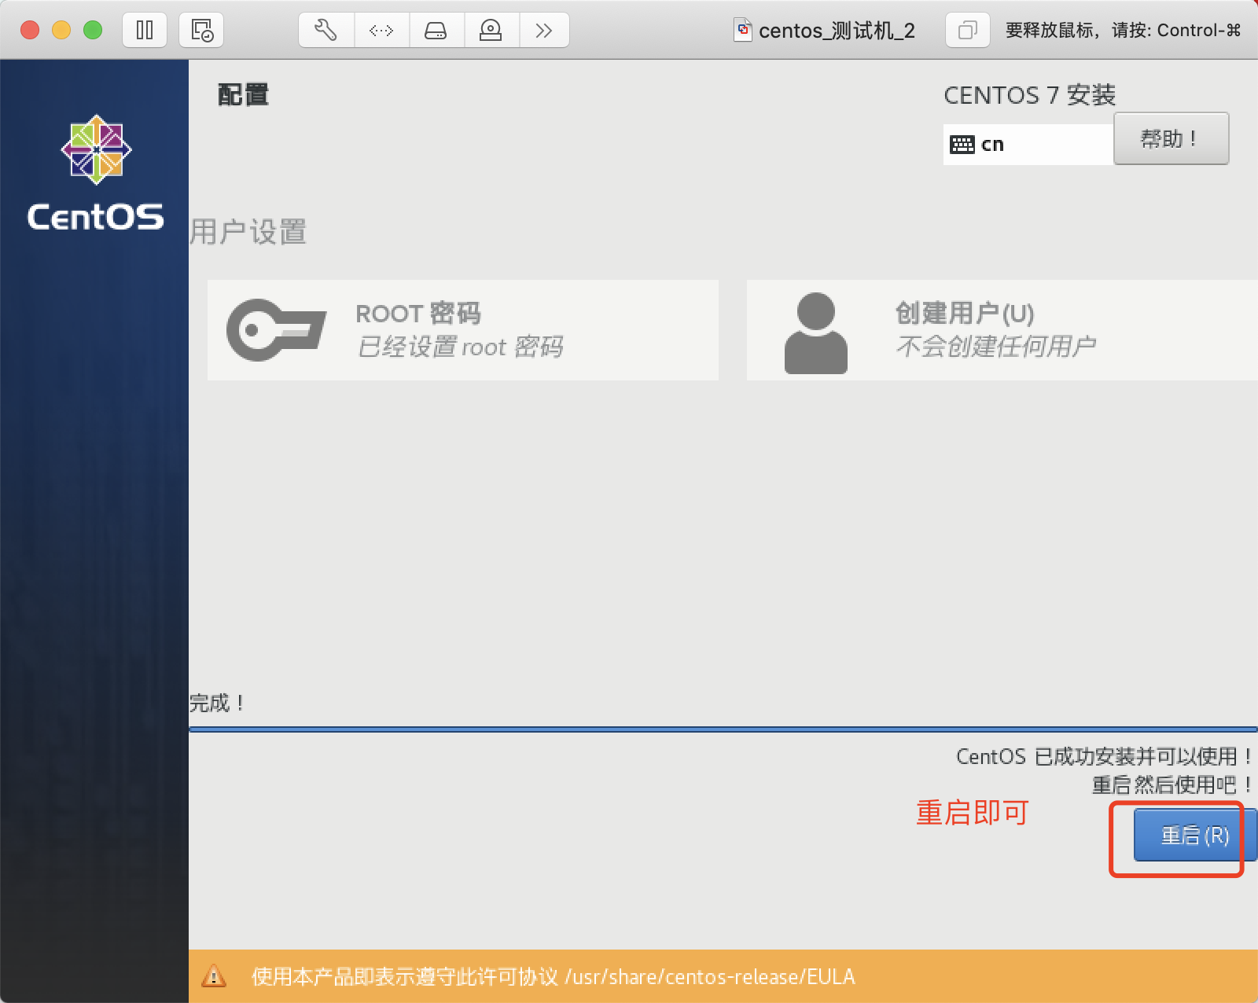Image resolution: width=1258 pixels, height=1003 pixels.
Task: Open 创建用户(U) settings
Action: coord(1002,330)
